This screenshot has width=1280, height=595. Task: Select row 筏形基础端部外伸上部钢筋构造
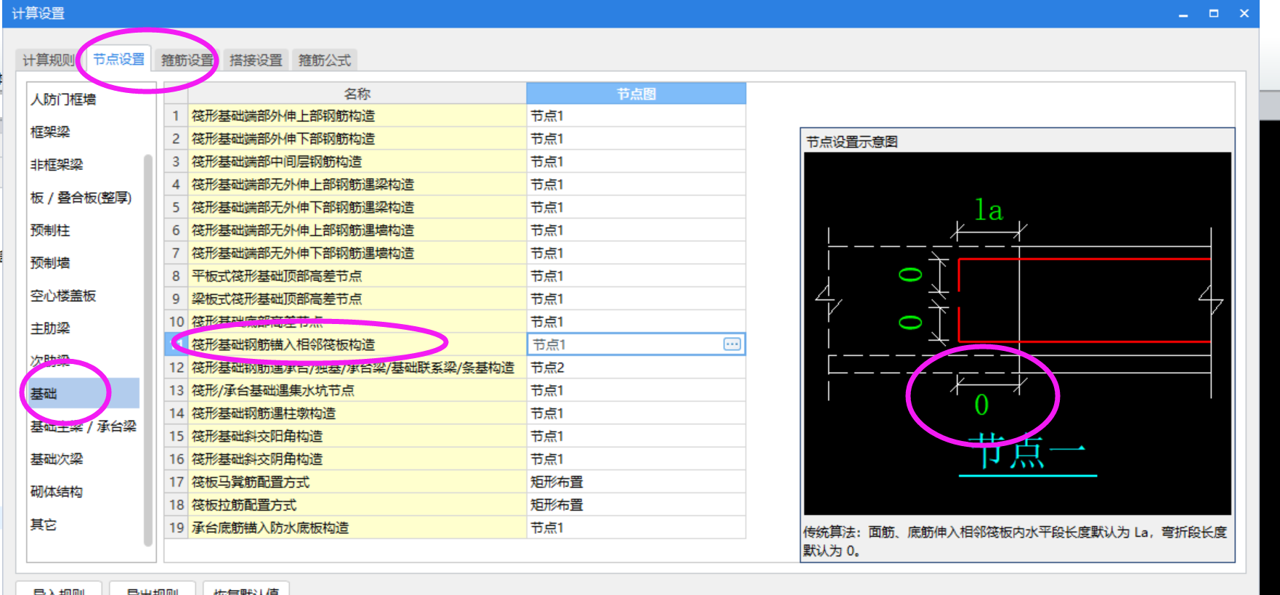(357, 116)
